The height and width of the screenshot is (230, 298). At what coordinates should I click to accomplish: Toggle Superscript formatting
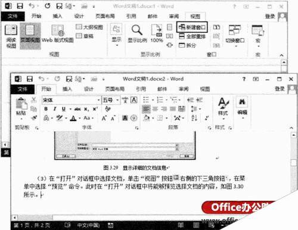tap(95, 109)
